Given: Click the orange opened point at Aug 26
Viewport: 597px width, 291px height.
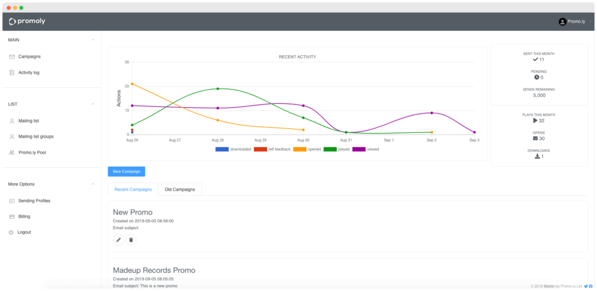Looking at the screenshot, I should click(132, 84).
